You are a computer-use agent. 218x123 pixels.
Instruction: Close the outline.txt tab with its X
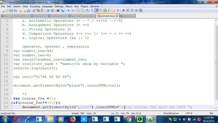134,16
